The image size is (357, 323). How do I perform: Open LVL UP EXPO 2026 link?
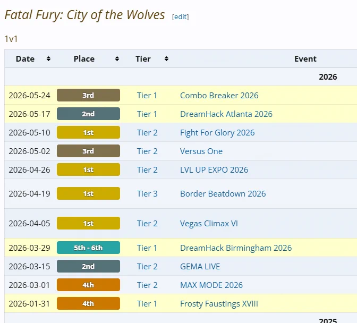click(x=214, y=170)
